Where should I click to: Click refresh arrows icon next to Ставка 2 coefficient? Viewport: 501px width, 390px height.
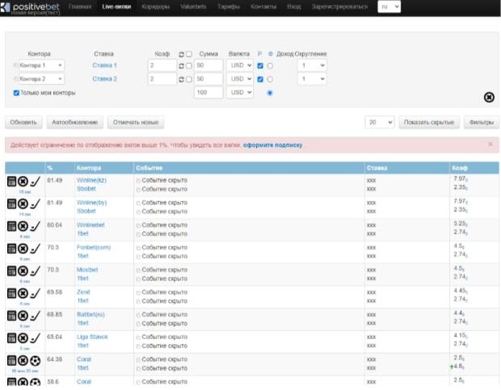181,79
